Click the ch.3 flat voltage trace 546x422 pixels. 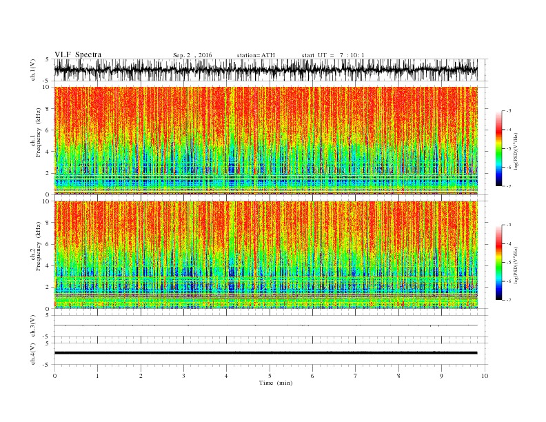point(266,325)
